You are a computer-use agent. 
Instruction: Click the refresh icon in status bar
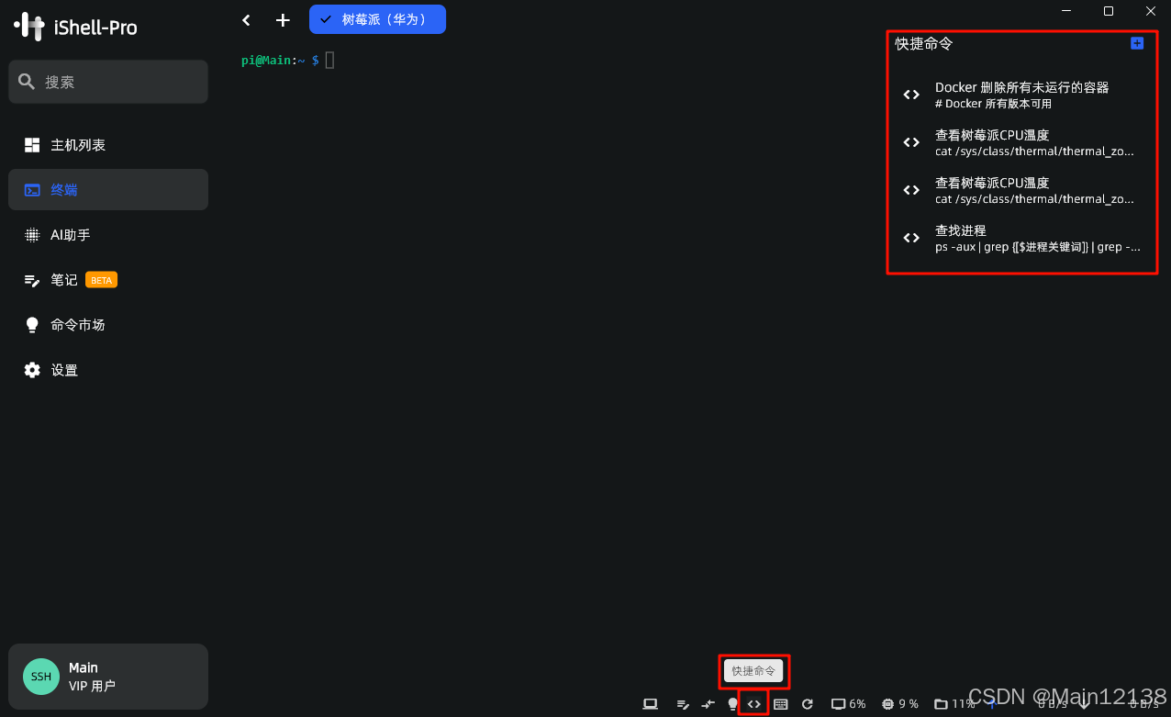tap(808, 704)
